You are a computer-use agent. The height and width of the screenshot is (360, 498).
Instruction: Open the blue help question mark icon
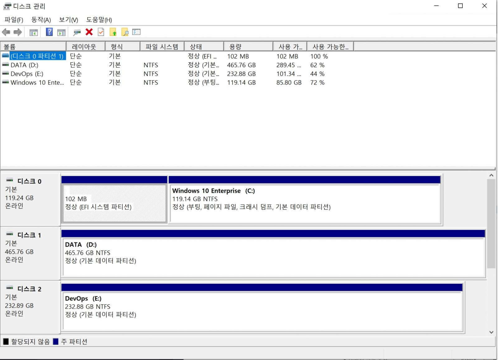coord(49,32)
